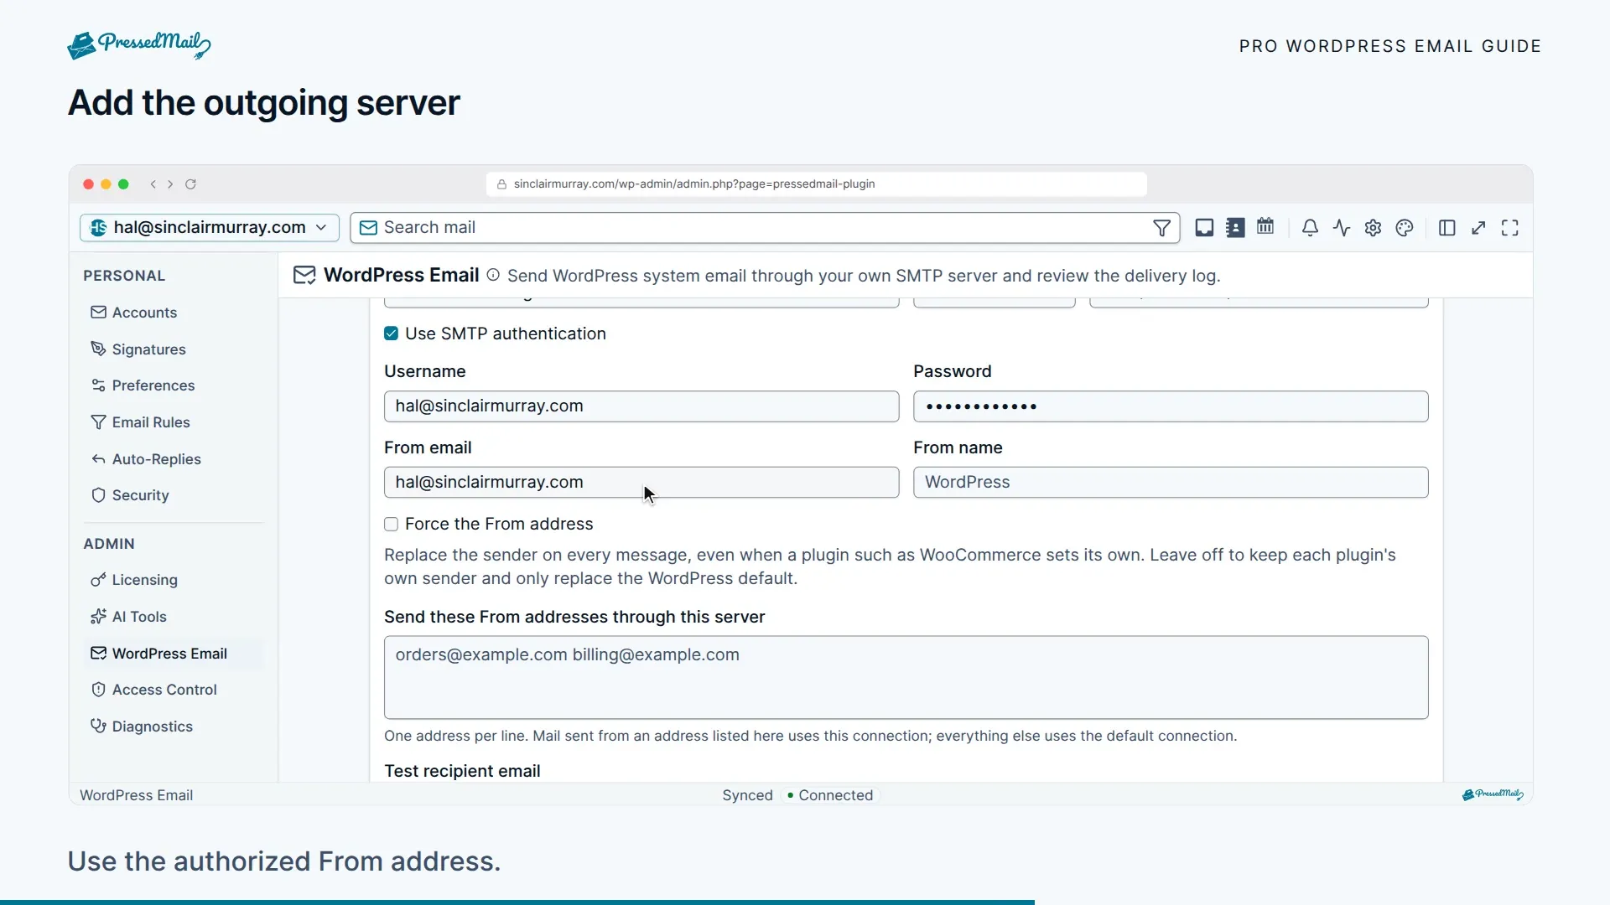Click the Connected status indicator
1610x905 pixels.
[x=830, y=795]
